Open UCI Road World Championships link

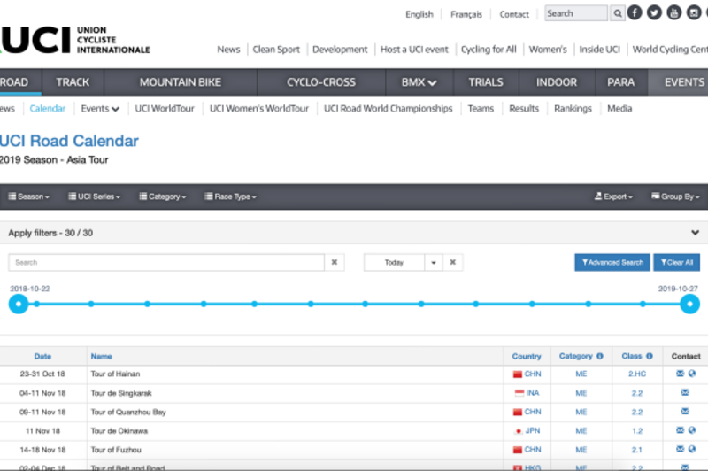388,109
